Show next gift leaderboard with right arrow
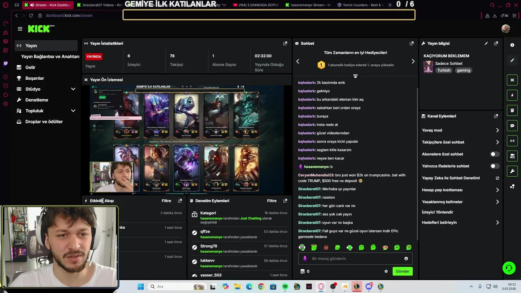The image size is (521, 293). point(413,61)
